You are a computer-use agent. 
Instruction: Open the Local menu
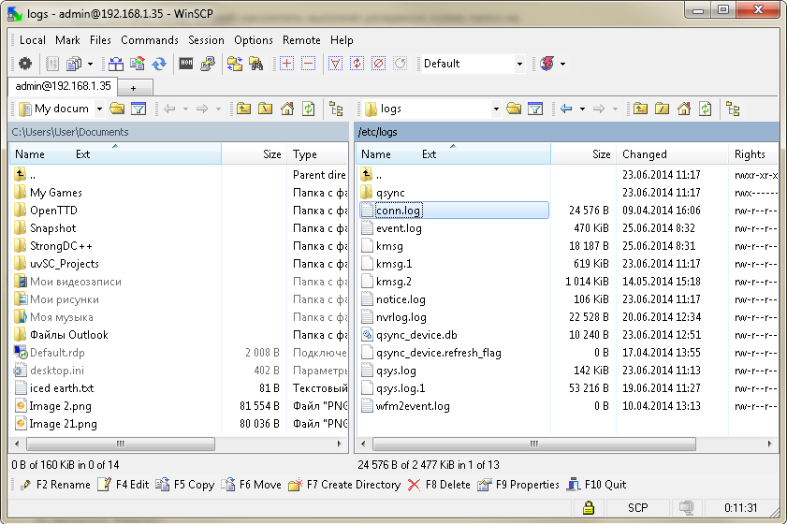click(33, 40)
